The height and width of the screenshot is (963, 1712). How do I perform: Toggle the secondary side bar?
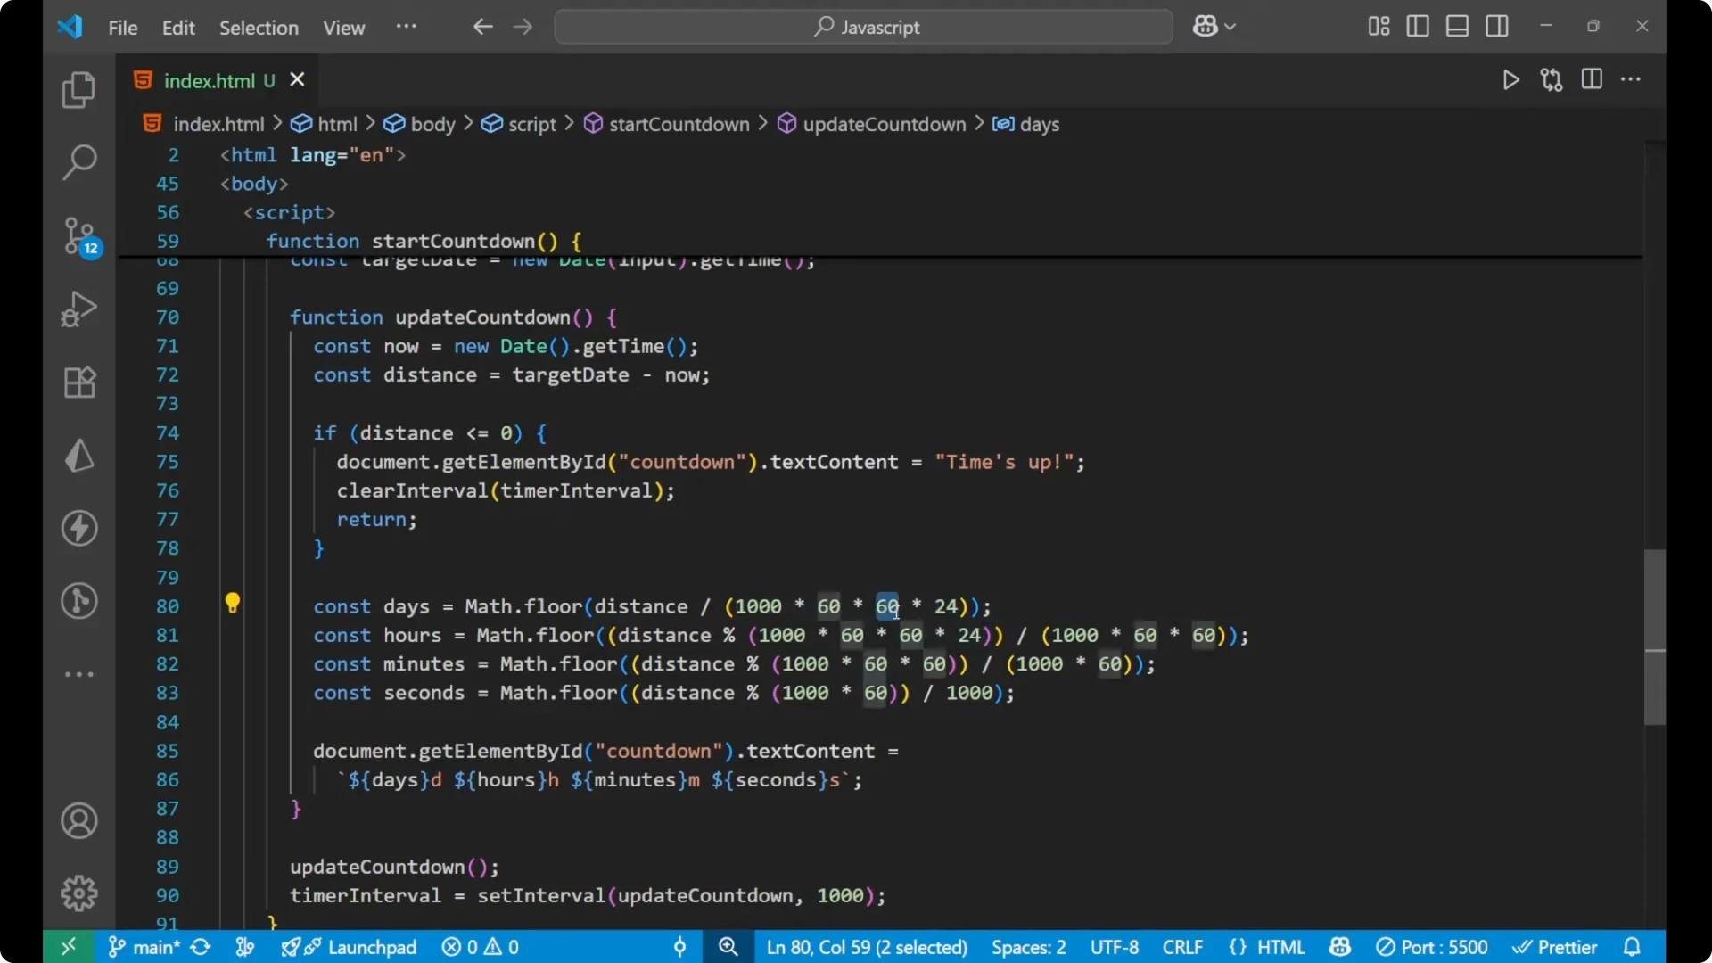point(1496,26)
